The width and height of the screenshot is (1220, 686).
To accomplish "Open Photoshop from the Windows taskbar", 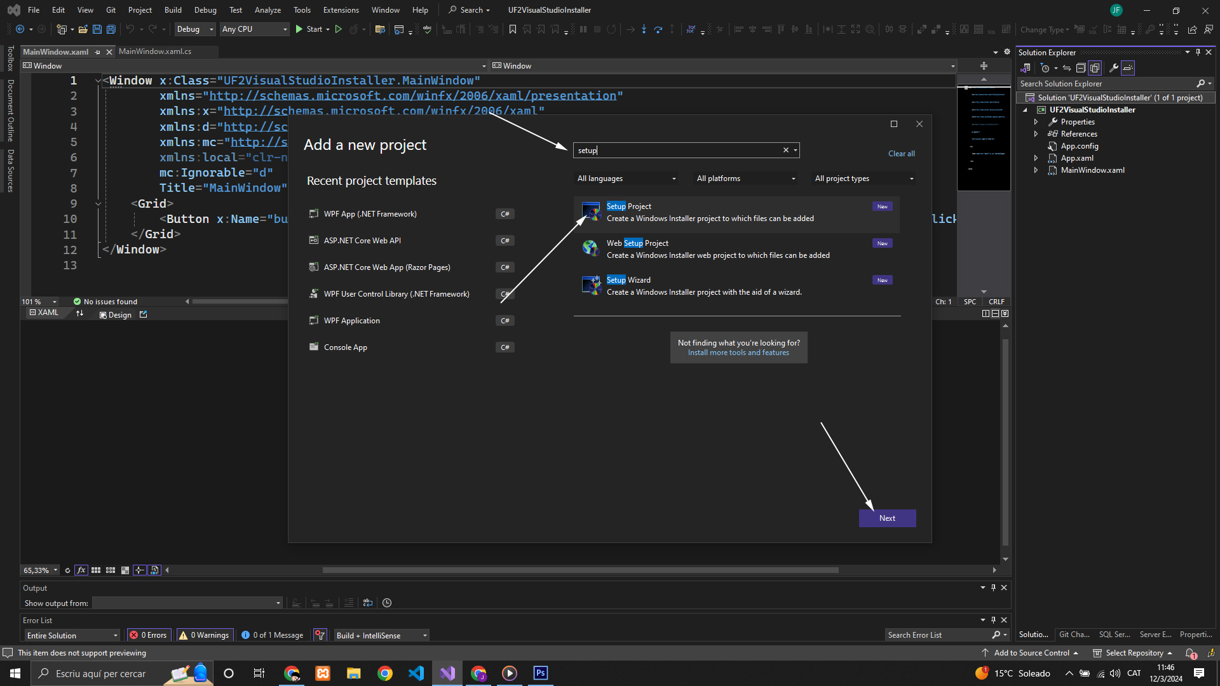I will click(540, 673).
